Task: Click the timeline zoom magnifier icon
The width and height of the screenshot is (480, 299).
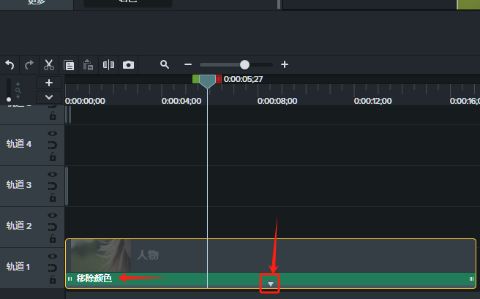Action: point(165,64)
